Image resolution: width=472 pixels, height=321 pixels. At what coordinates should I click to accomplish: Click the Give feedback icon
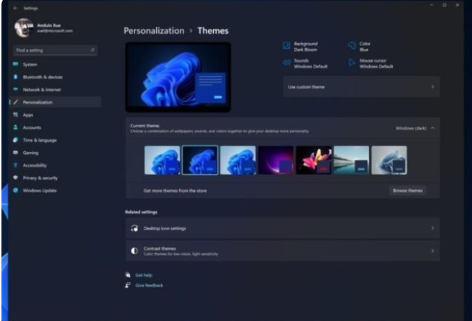pos(128,285)
